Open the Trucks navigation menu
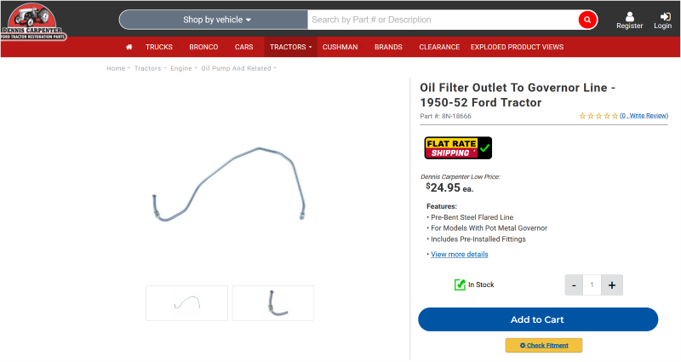 click(x=159, y=47)
